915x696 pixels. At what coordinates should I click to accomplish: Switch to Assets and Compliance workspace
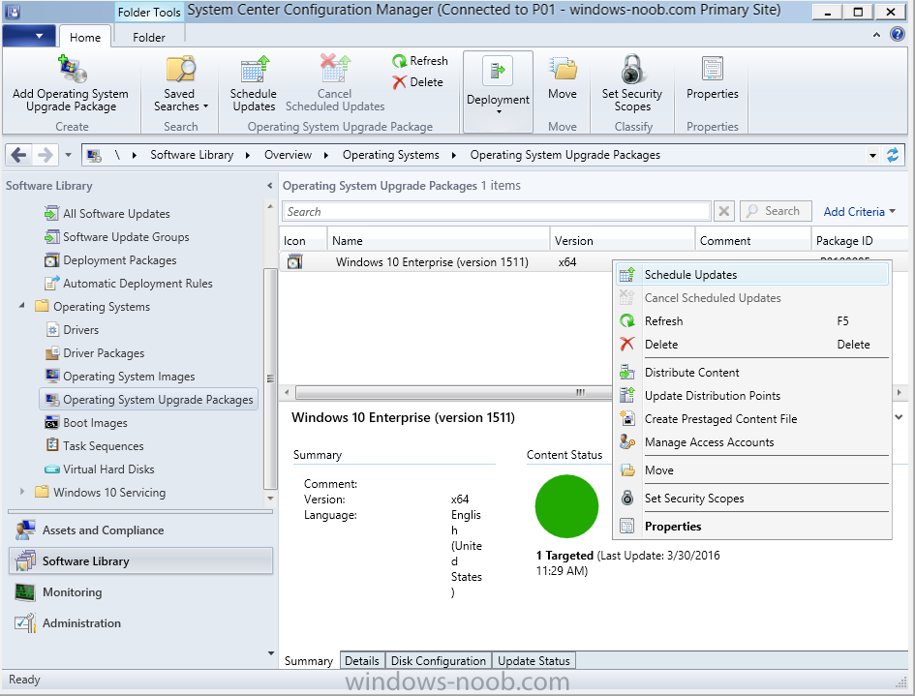coord(140,530)
